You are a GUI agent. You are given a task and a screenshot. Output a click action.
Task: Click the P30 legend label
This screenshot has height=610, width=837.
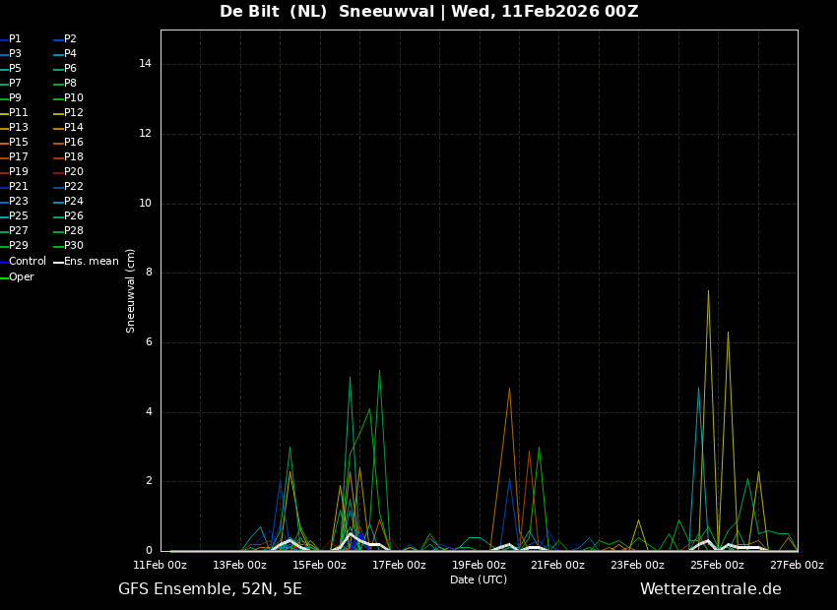pyautogui.click(x=74, y=246)
